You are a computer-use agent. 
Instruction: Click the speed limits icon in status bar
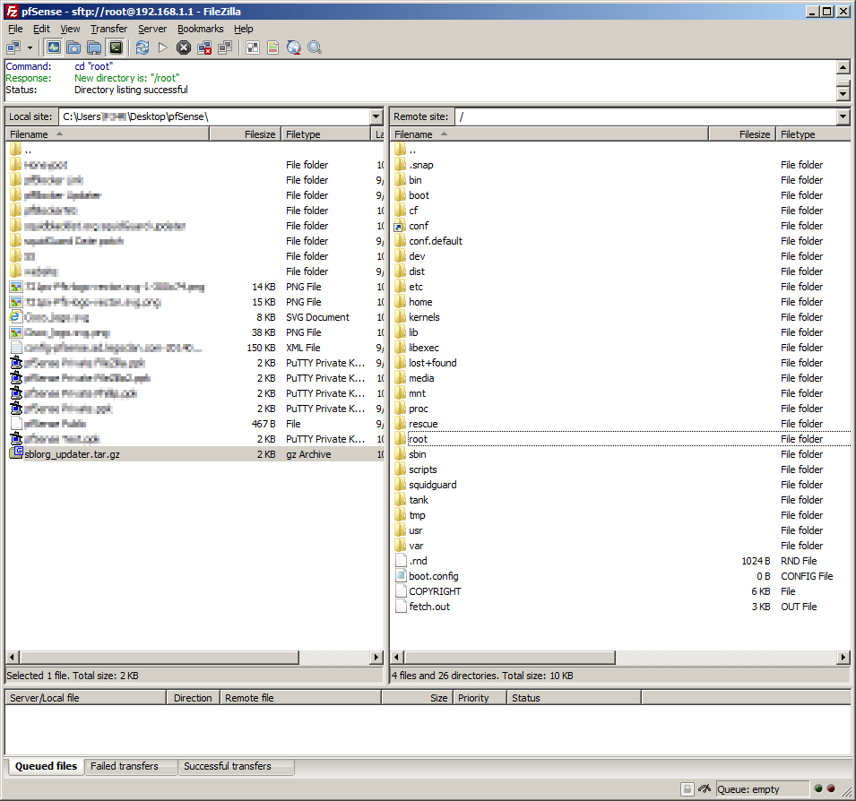click(705, 789)
